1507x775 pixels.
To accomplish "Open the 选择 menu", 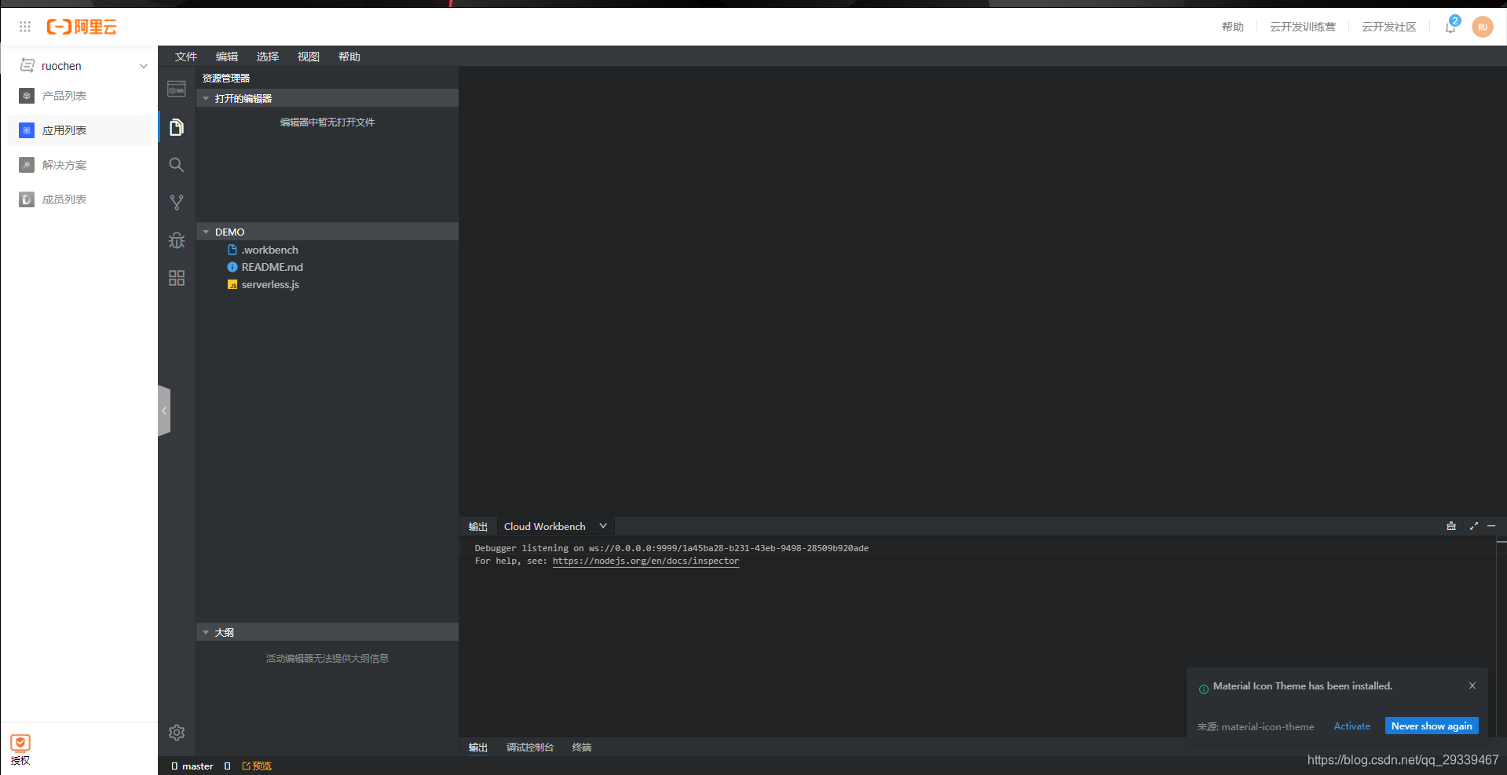I will (268, 57).
